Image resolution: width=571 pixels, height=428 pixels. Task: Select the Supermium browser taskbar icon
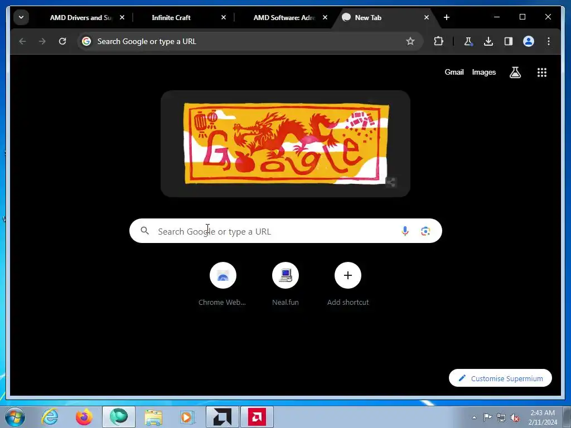click(x=119, y=417)
